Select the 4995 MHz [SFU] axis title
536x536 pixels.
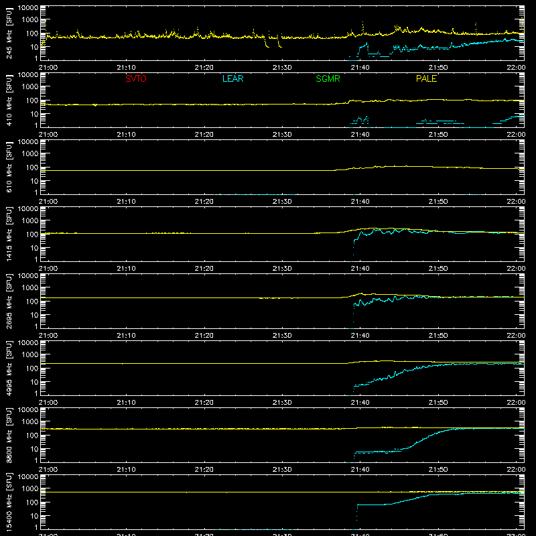click(x=9, y=368)
